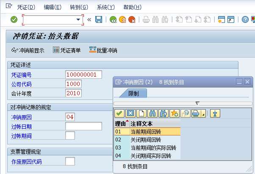Click the Generate Shortcut icon
The image size is (255, 174).
point(231,19)
